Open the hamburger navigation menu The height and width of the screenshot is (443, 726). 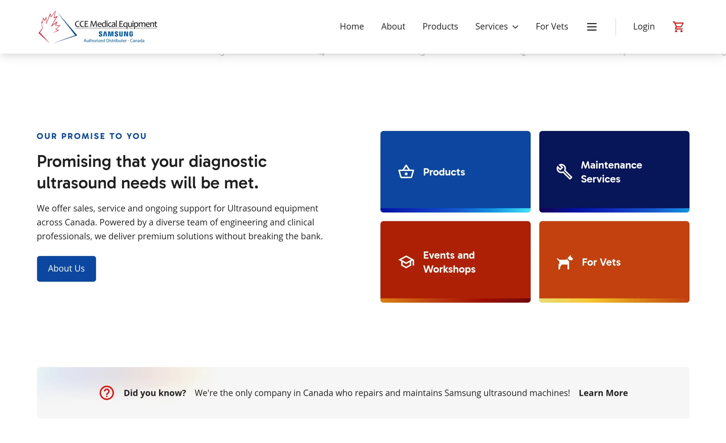tap(592, 26)
